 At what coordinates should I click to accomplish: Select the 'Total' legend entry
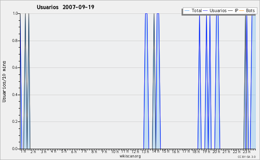point(197,10)
